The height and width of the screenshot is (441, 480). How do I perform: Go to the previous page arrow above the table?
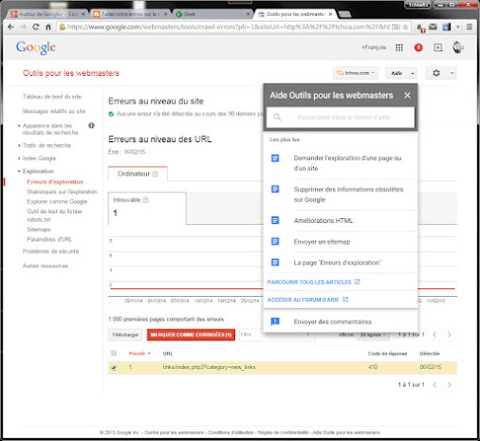click(434, 334)
